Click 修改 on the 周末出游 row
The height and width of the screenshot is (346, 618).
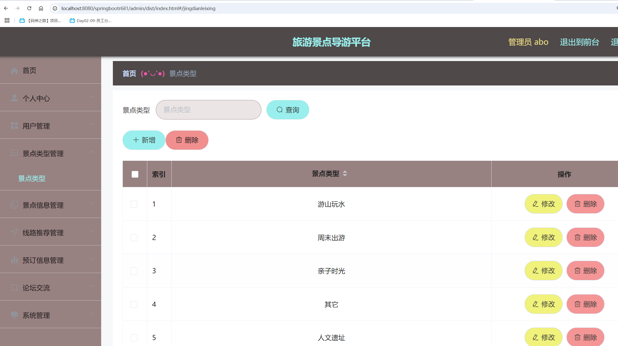(543, 237)
